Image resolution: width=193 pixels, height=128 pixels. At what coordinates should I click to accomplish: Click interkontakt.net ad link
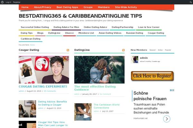coord(141,118)
